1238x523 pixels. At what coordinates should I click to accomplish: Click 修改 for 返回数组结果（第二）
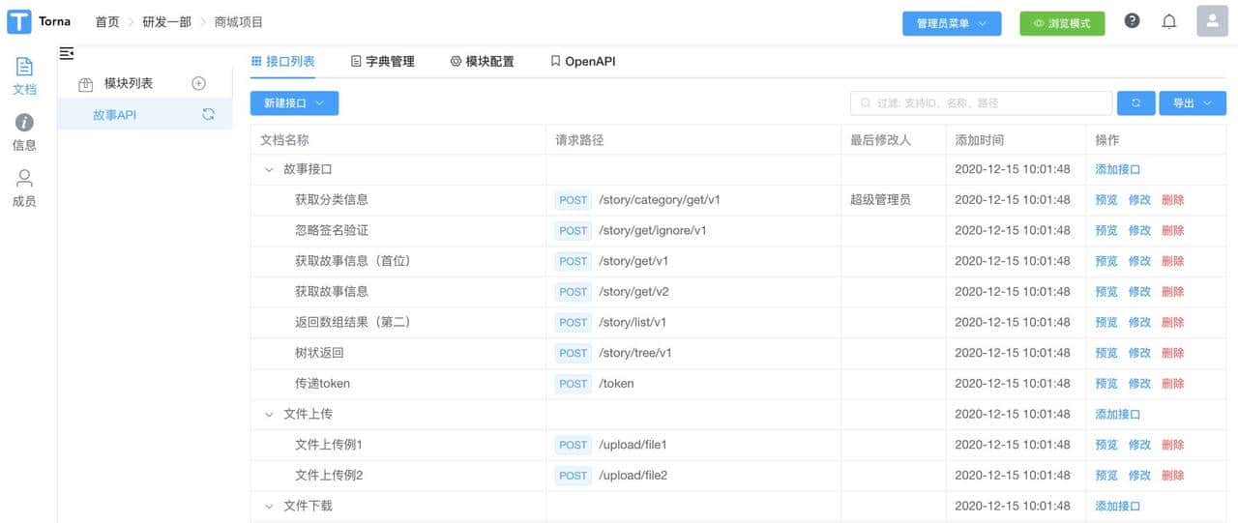coord(1139,322)
